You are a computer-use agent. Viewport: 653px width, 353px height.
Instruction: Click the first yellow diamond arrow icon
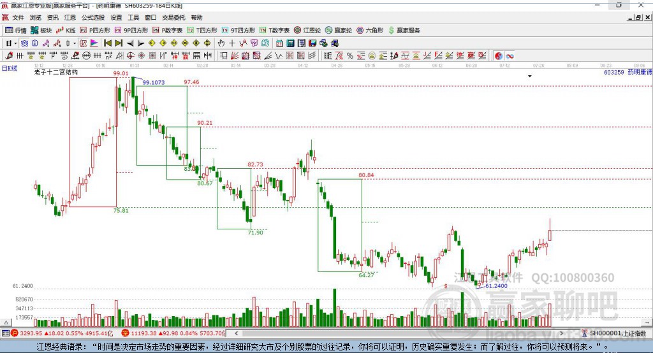click(152, 43)
